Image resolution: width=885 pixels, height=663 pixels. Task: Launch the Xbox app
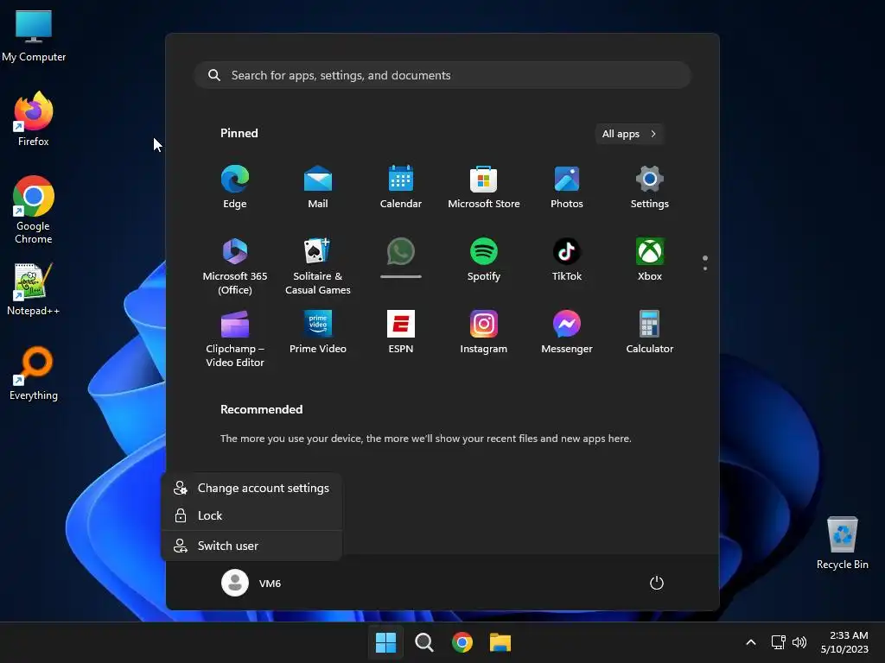coord(650,259)
